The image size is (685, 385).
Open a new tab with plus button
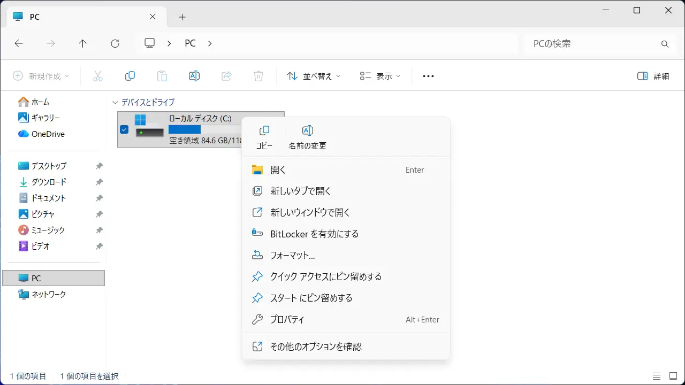pyautogui.click(x=182, y=17)
